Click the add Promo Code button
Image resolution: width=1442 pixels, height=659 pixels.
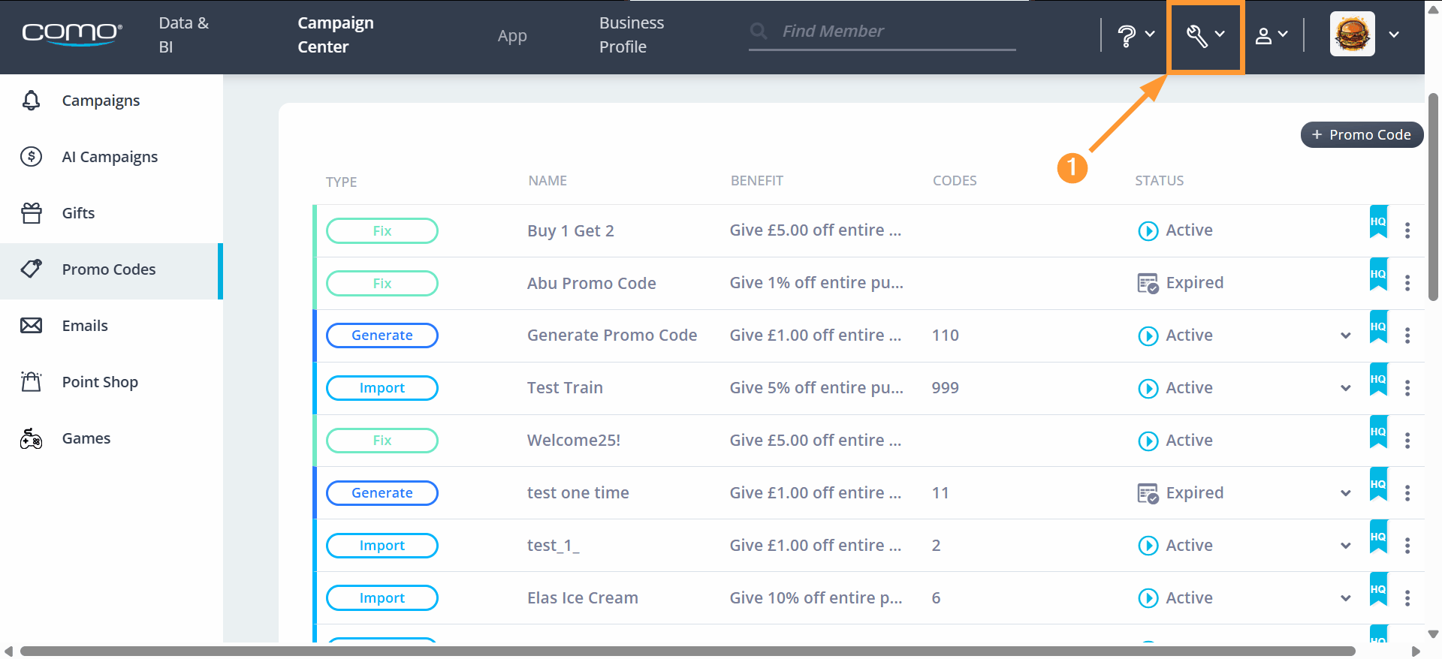click(1362, 134)
